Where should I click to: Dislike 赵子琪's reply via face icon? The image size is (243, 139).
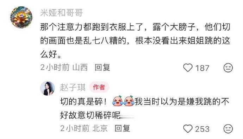click(228, 129)
